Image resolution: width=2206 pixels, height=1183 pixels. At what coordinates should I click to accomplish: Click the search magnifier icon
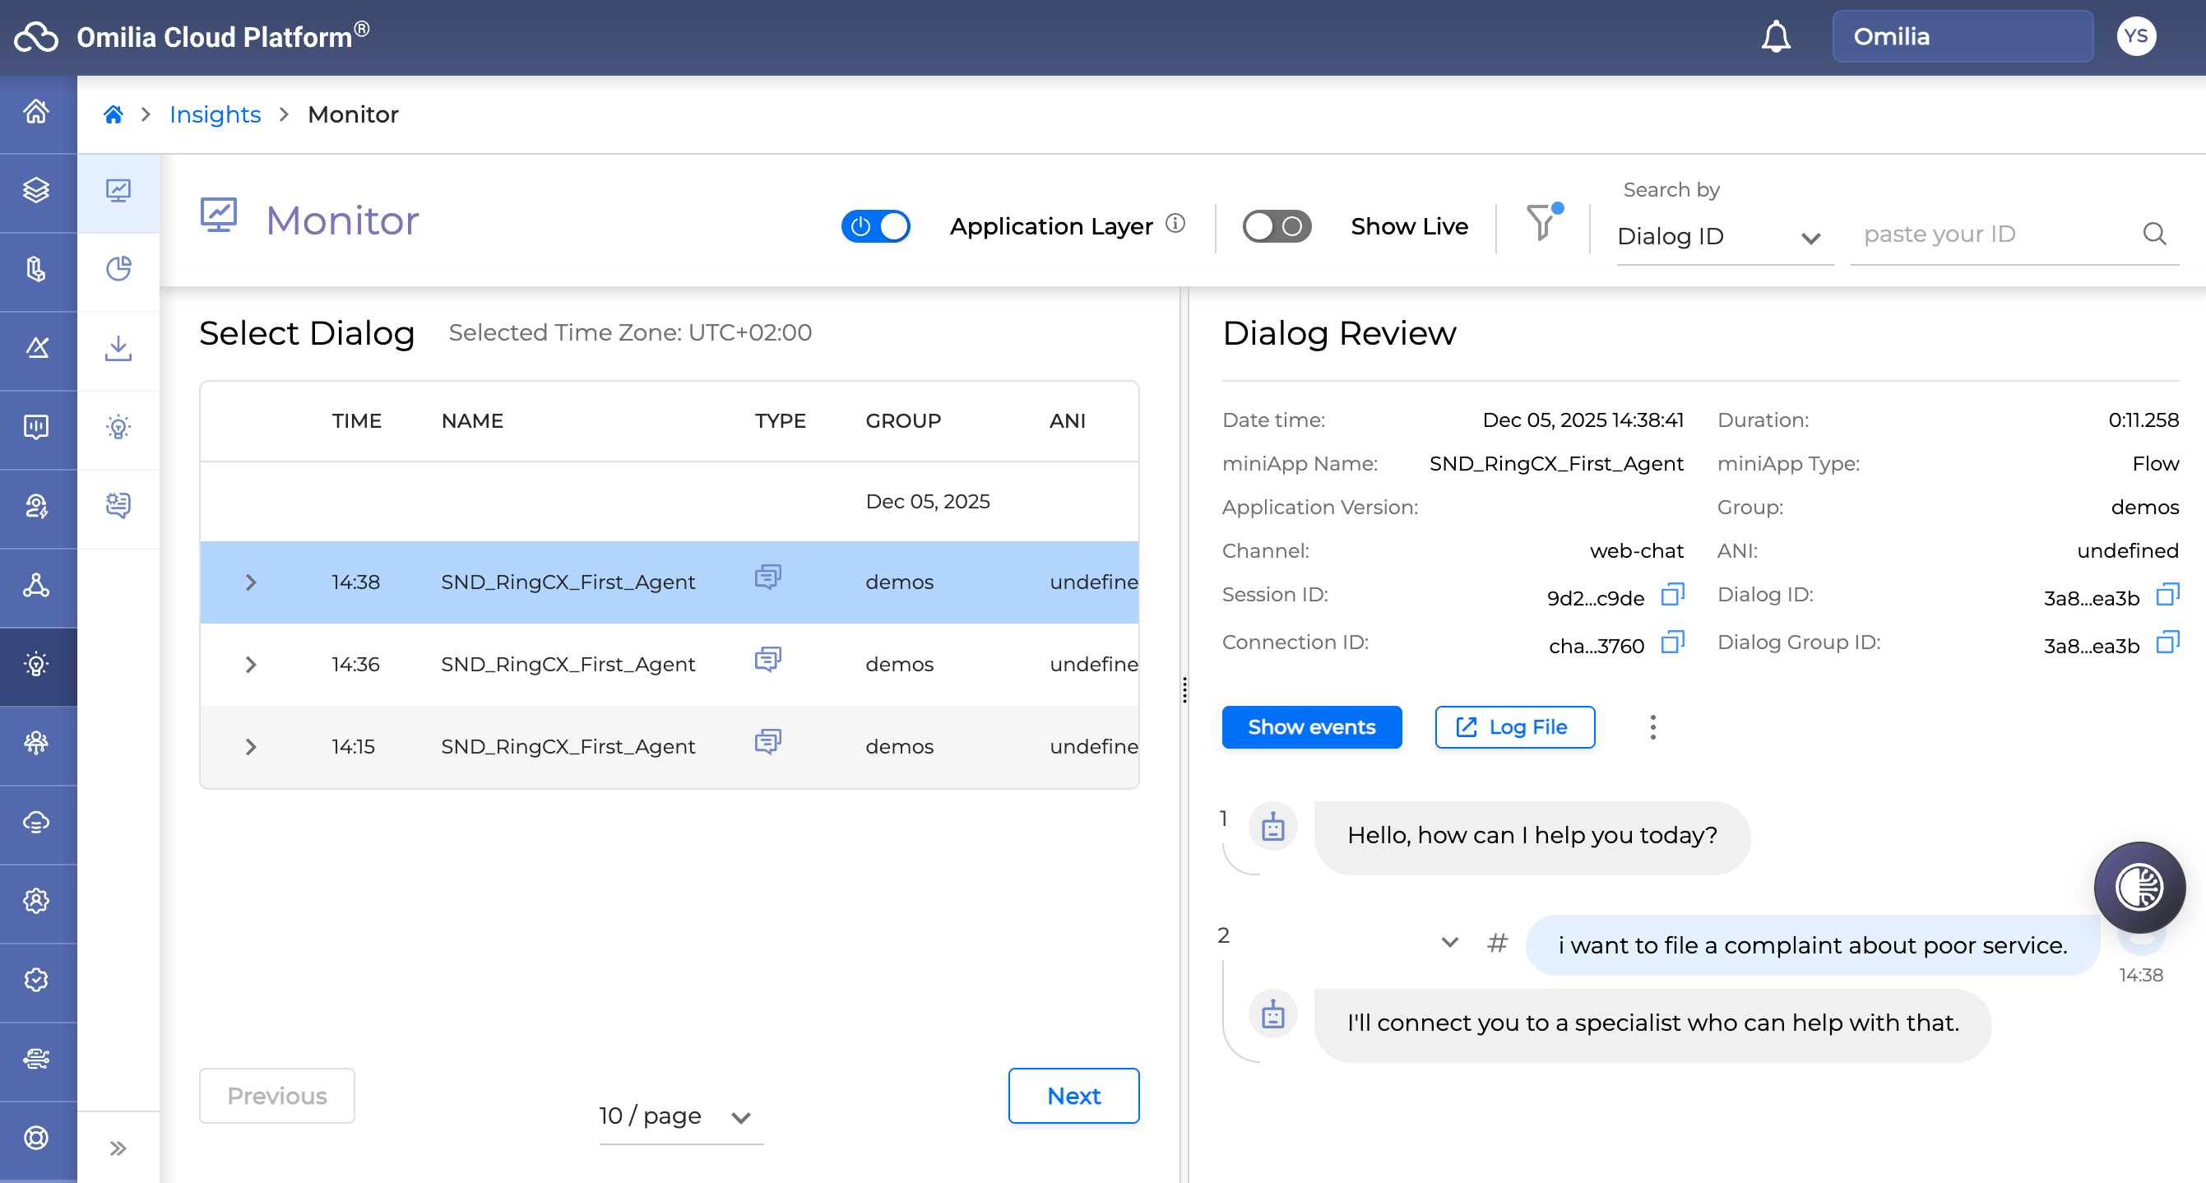tap(2153, 234)
